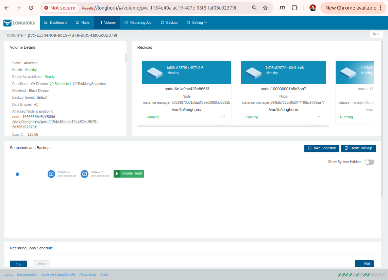The image size is (388, 280).
Task: Click the Take Snapshot button
Action: [x=322, y=148]
